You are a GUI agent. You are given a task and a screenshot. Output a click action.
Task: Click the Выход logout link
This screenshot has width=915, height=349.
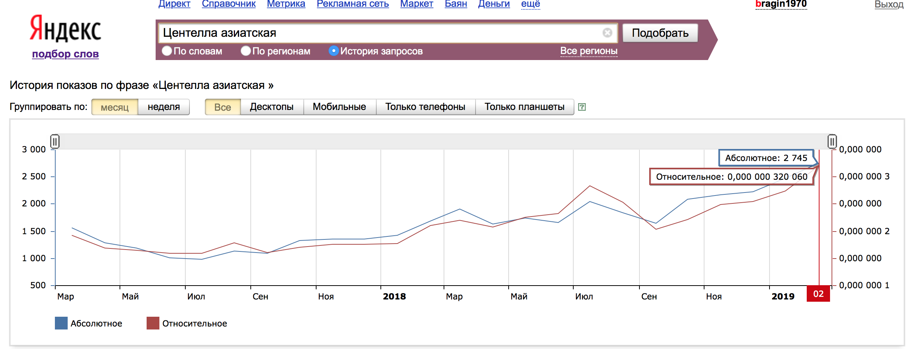click(x=889, y=5)
